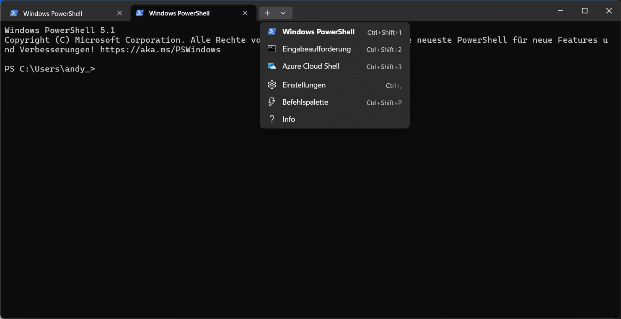This screenshot has height=319, width=621.
Task: Click the PowerShell icon on first tab
Action: 14,13
